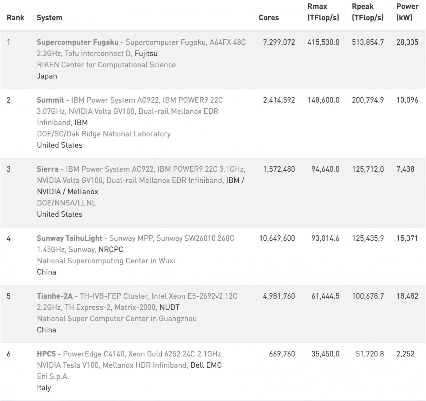Open the Supercomputer Fugaku system link
The image size is (426, 401).
click(77, 42)
